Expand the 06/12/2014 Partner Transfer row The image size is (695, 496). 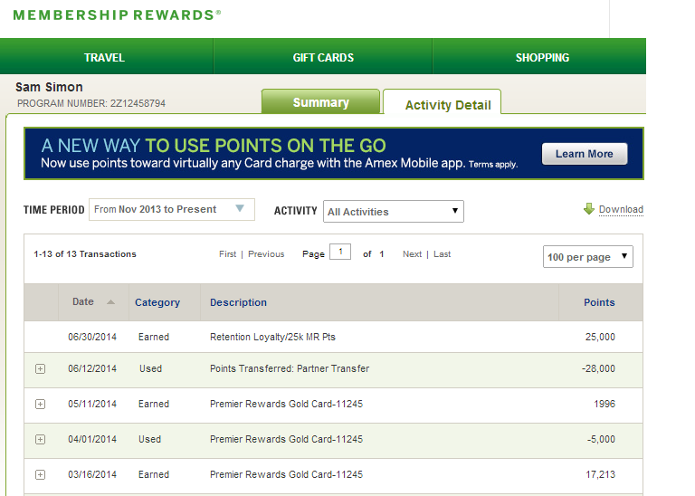[41, 368]
